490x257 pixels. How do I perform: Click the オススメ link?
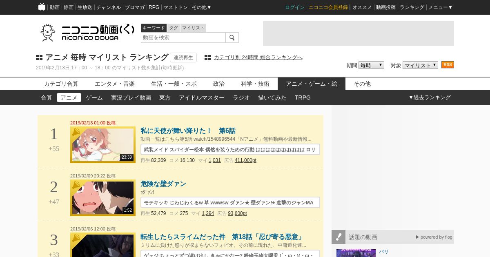362,7
